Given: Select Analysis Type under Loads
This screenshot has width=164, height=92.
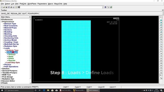Looking at the screenshot, I should click(x=12, y=50).
